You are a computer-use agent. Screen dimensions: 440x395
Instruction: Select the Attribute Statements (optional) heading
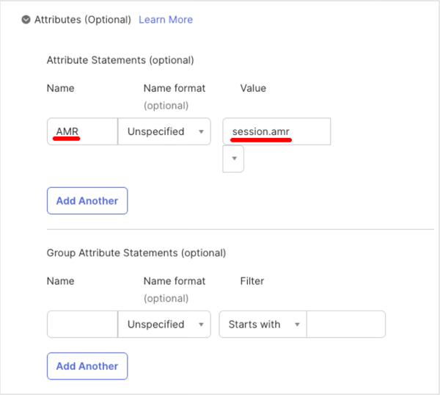tap(120, 60)
